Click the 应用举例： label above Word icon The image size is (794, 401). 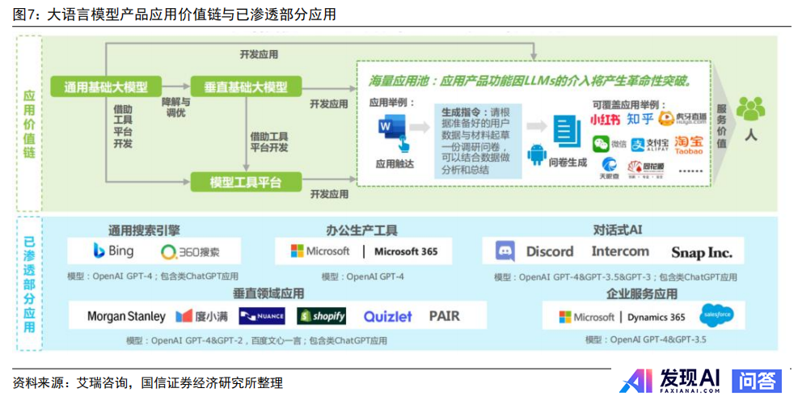(392, 103)
